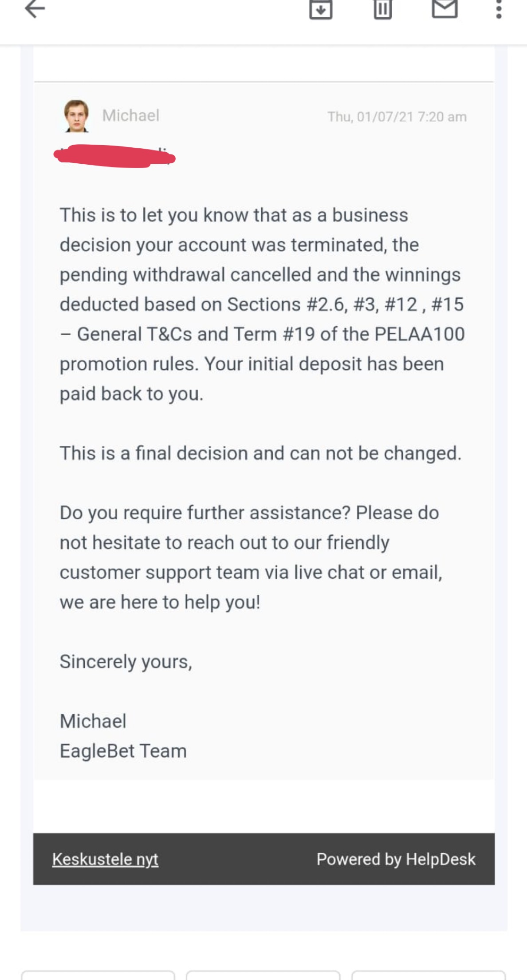
Task: Tap the partially visible bottom-right action button
Action: (428, 976)
